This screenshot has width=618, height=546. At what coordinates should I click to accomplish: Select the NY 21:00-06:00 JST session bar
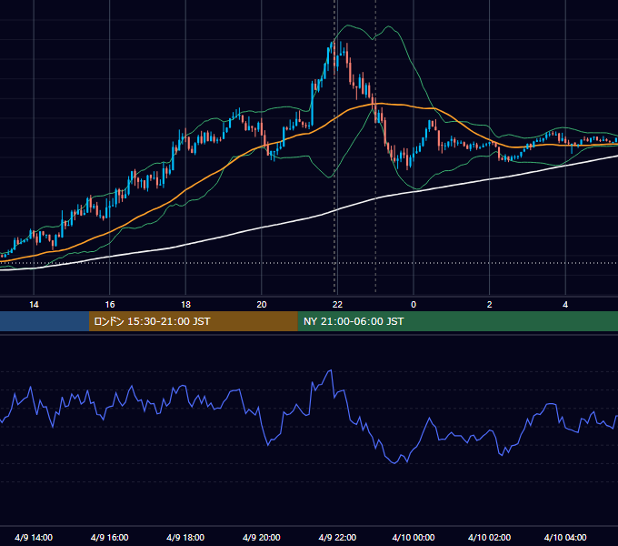click(x=457, y=321)
